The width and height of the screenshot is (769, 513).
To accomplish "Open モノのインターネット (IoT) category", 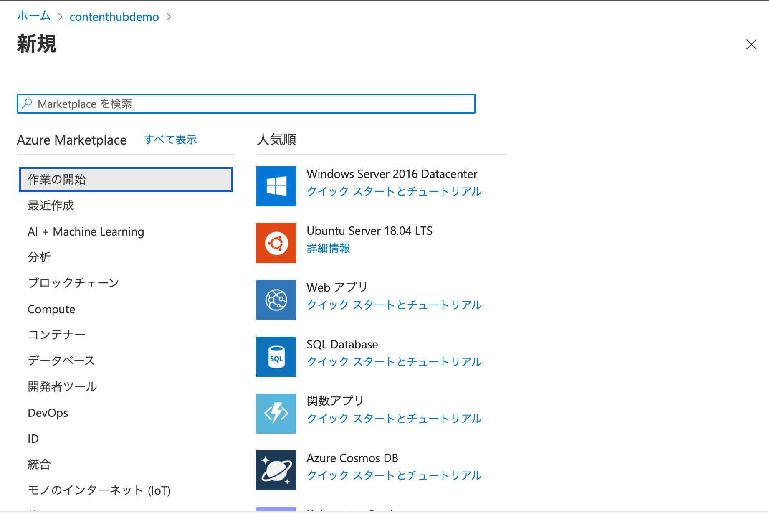I will point(99,490).
